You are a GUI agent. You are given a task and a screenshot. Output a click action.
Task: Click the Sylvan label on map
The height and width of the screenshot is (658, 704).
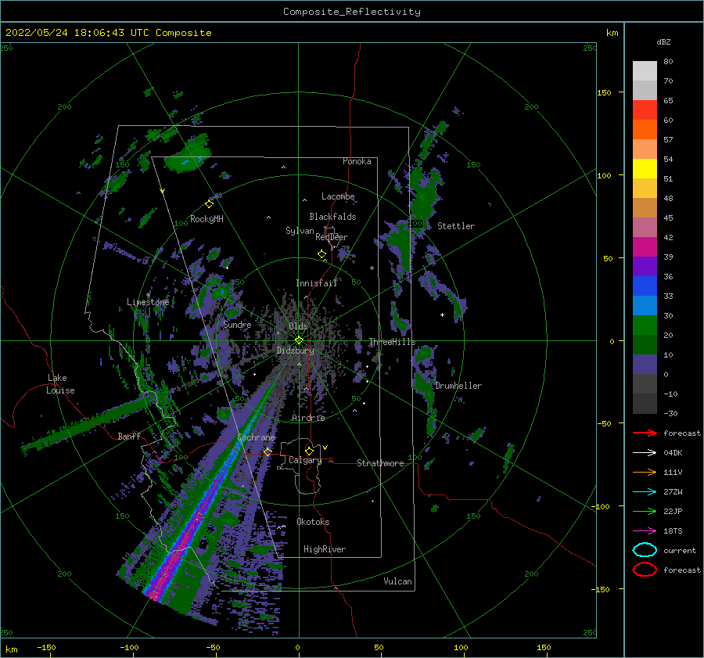(300, 231)
